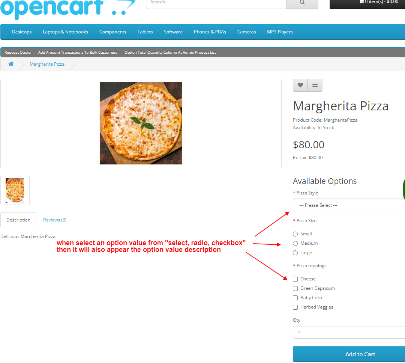The image size is (405, 363).
Task: Check the Cheese topping checkbox
Action: click(x=295, y=279)
